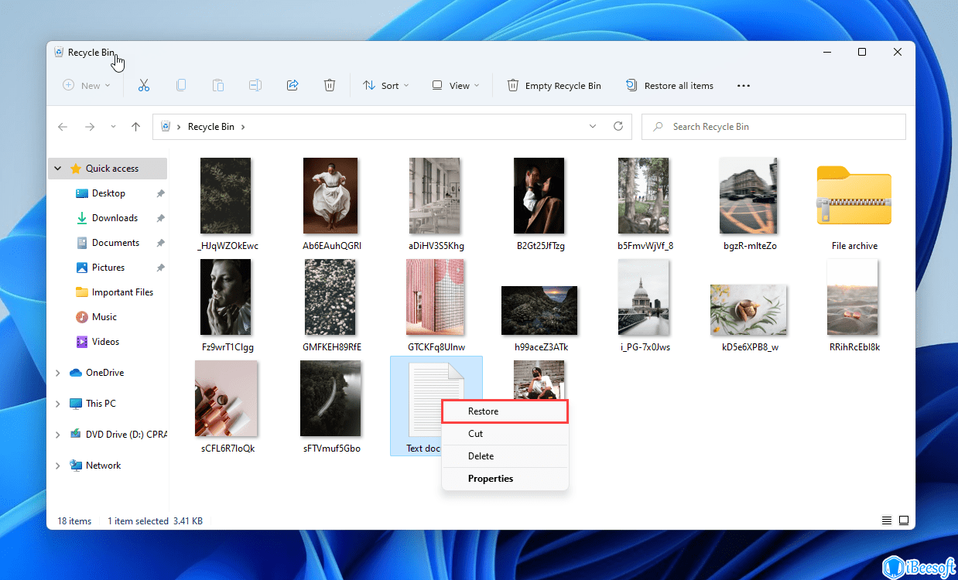The height and width of the screenshot is (580, 958).
Task: Click Restore all items button
Action: (670, 86)
